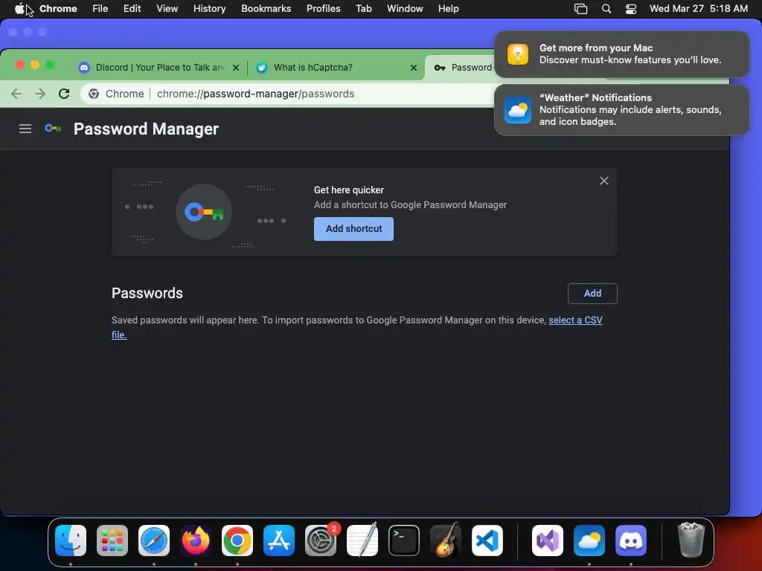Open Visual Studio from the Dock
762x571 pixels.
[x=548, y=541]
